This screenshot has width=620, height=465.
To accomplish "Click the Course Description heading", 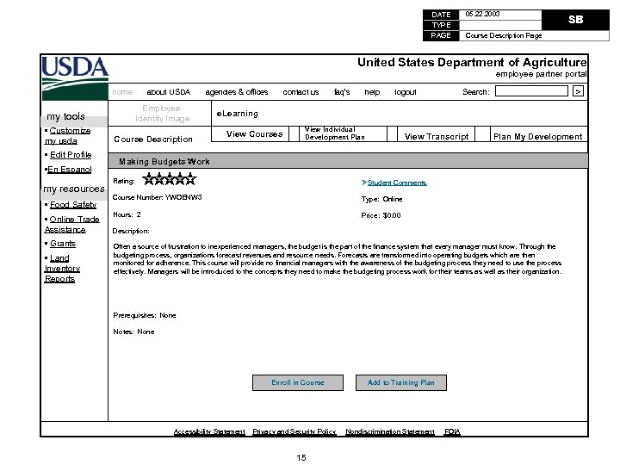I will (153, 139).
